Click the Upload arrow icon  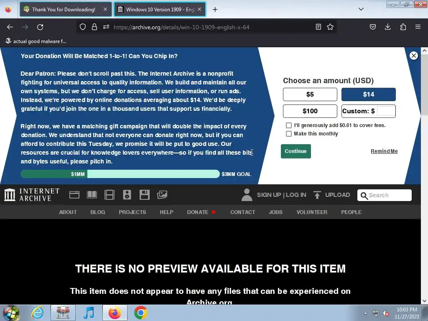tap(317, 195)
